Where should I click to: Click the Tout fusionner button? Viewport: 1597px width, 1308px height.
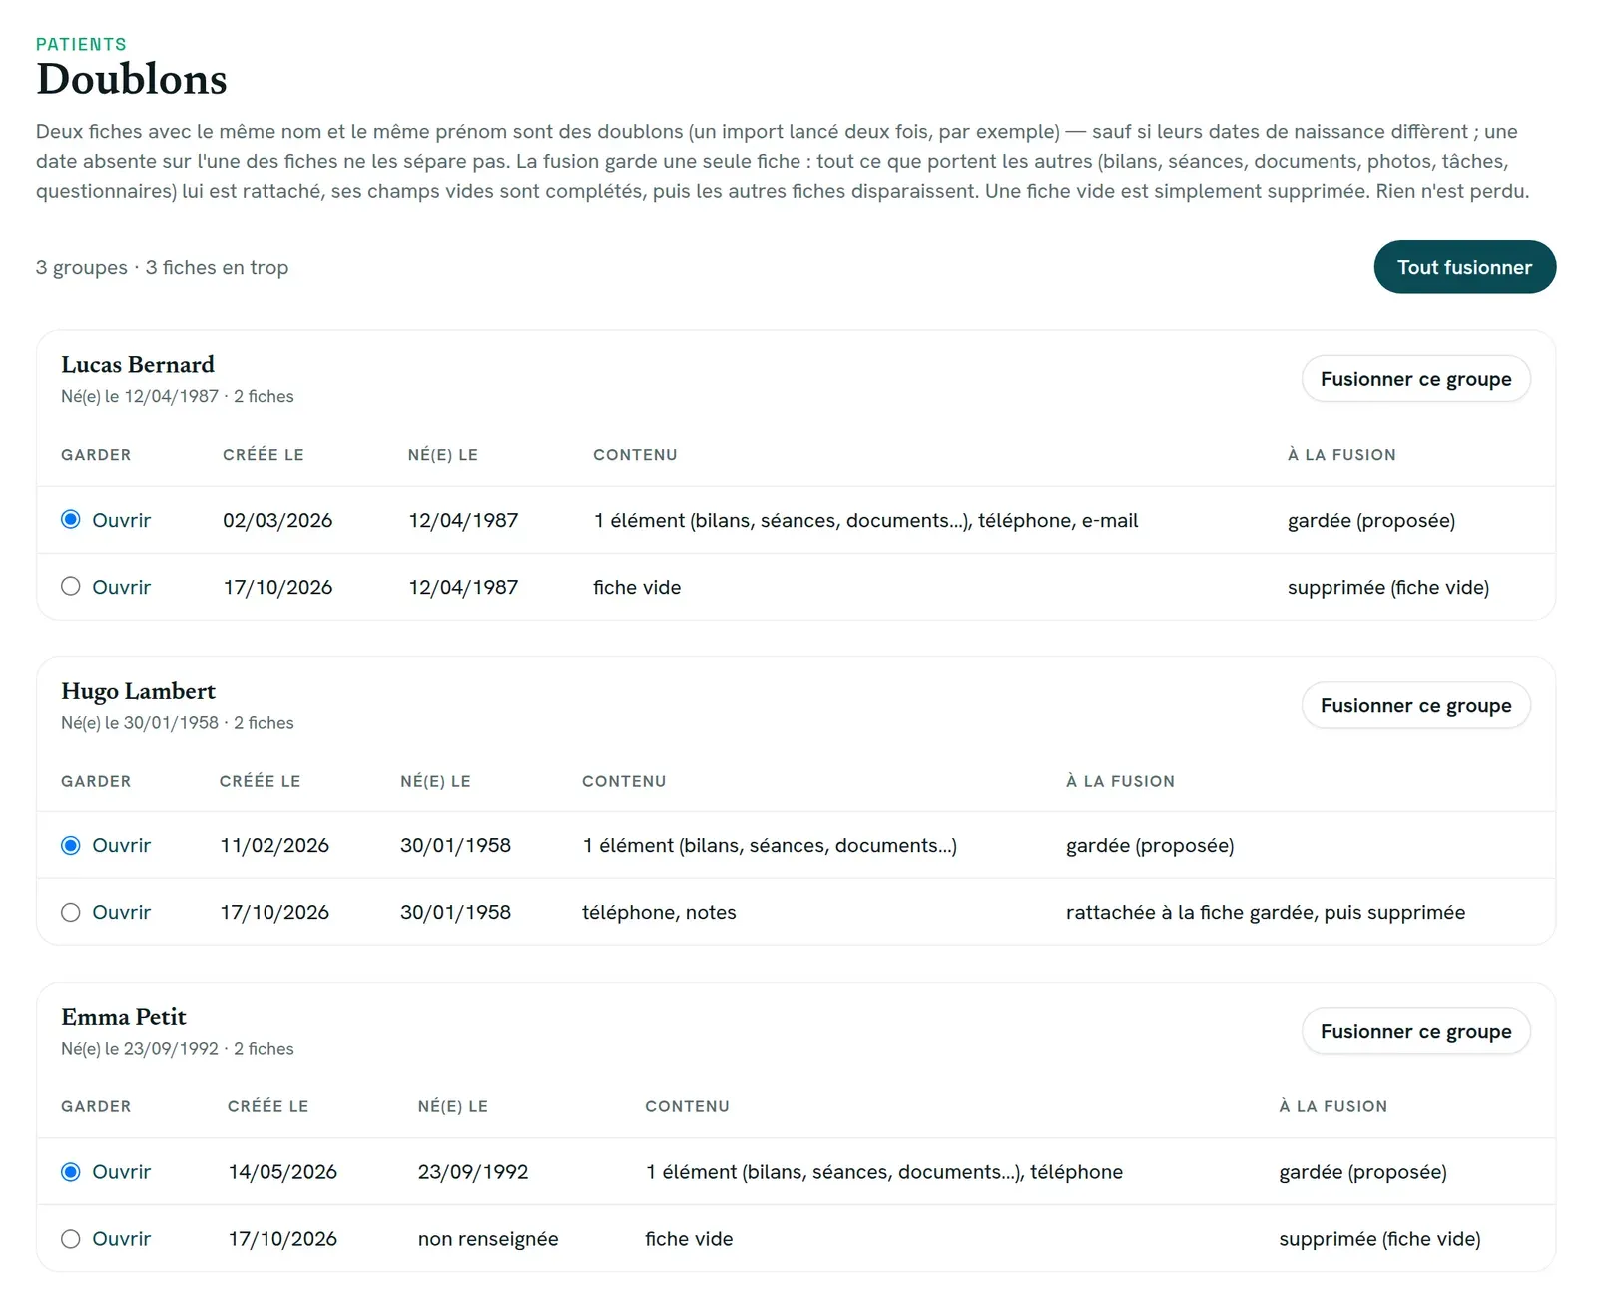point(1464,267)
